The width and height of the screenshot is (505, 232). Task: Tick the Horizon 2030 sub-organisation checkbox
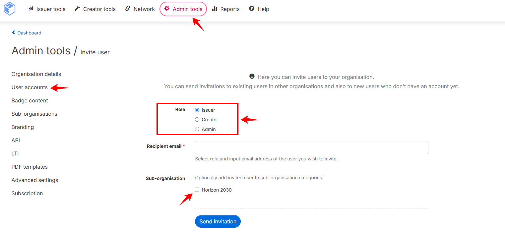[197, 190]
